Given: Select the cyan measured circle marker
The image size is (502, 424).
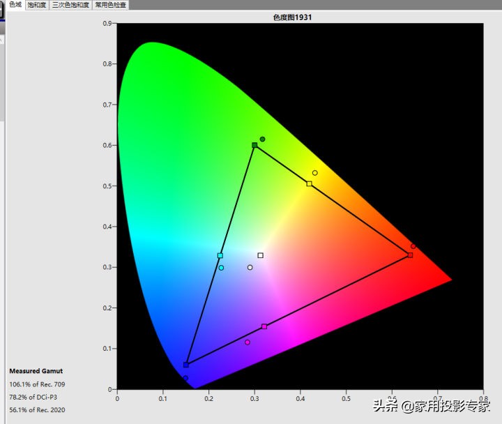Looking at the screenshot, I should click(221, 268).
